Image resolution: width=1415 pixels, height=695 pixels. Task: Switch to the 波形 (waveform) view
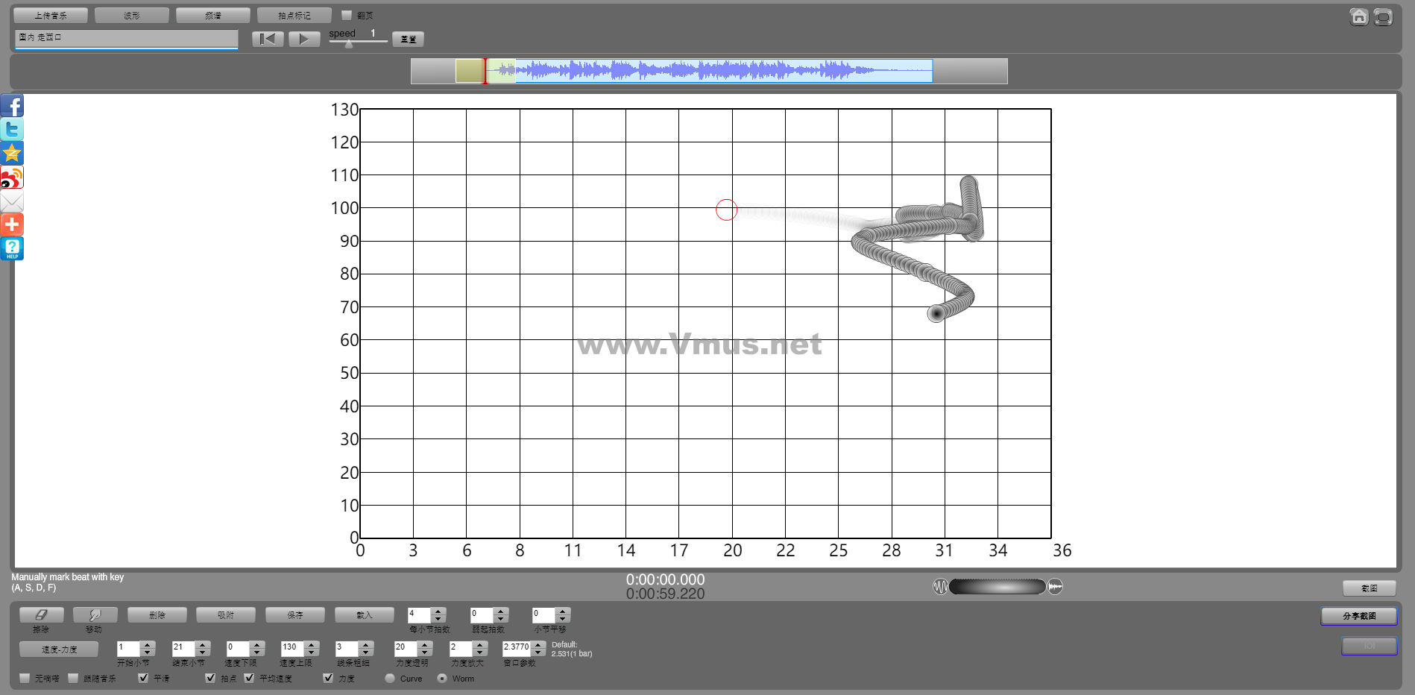click(x=132, y=16)
